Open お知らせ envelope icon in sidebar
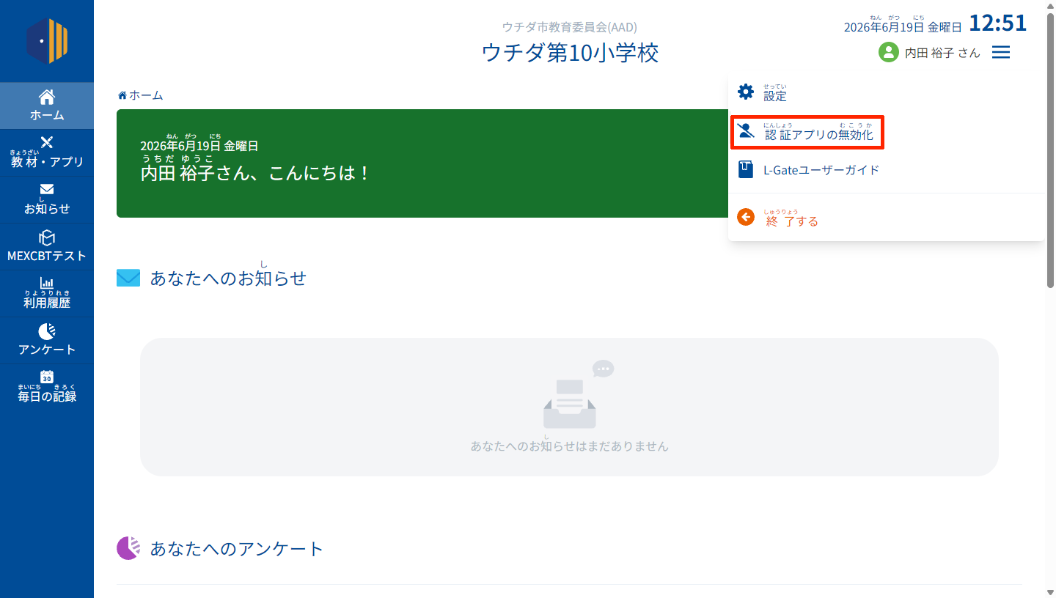Image resolution: width=1056 pixels, height=598 pixels. [47, 189]
